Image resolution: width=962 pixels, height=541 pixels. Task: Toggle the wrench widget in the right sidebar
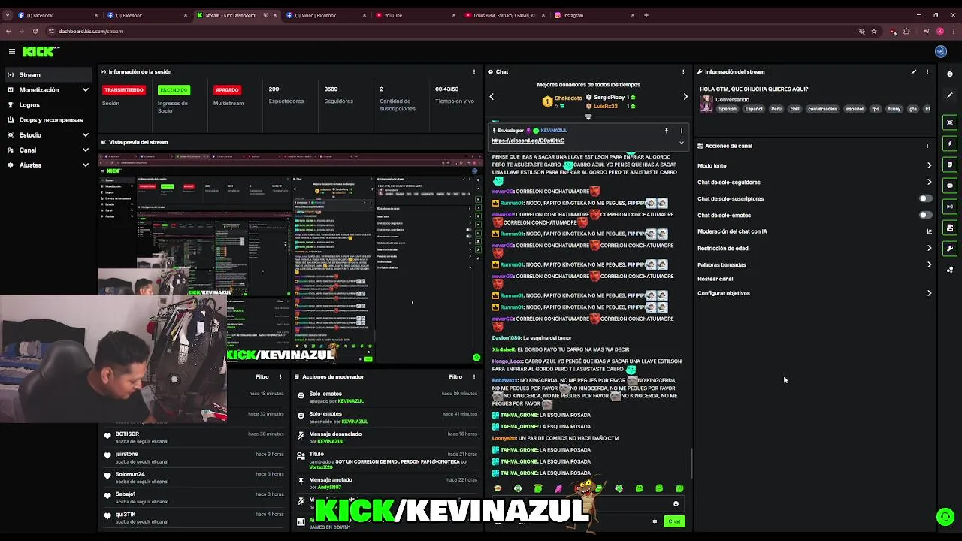click(x=950, y=249)
